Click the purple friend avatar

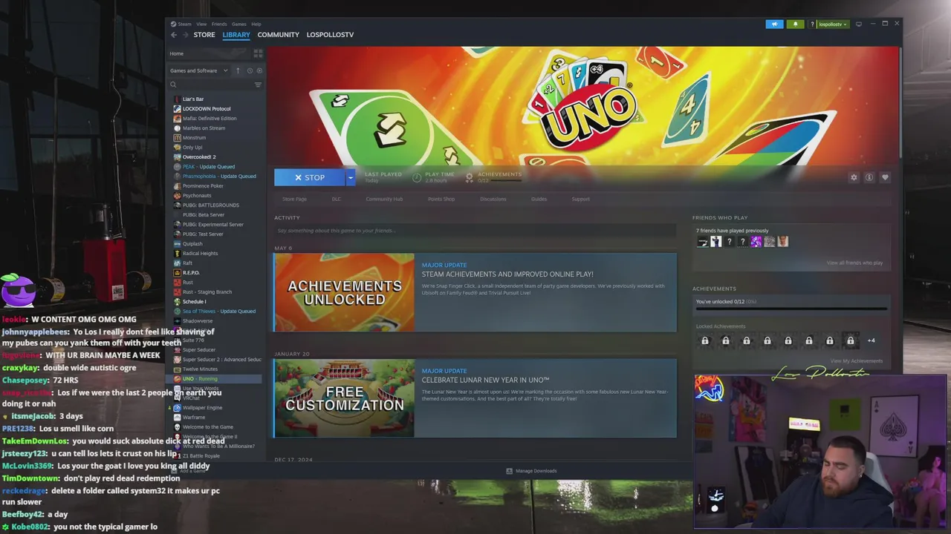(x=756, y=241)
